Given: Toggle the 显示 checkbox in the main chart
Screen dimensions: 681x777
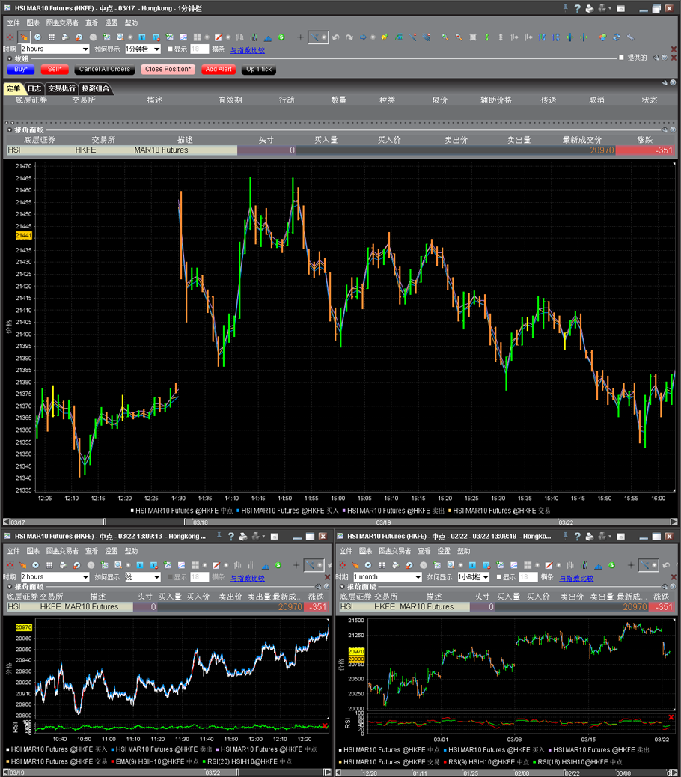Looking at the screenshot, I should (170, 49).
